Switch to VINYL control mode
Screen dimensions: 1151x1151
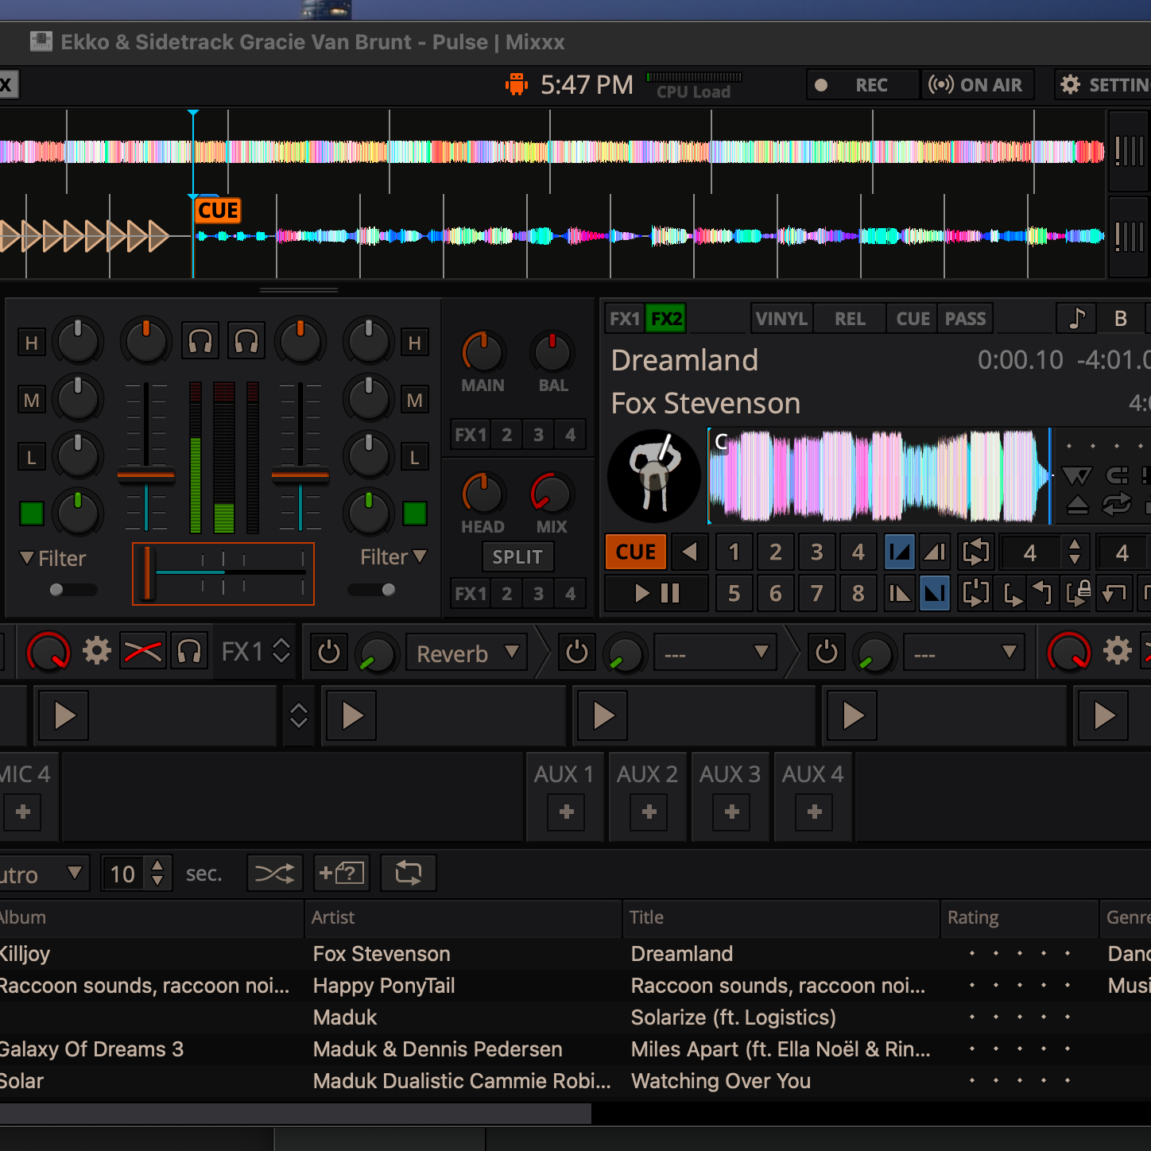tap(781, 319)
